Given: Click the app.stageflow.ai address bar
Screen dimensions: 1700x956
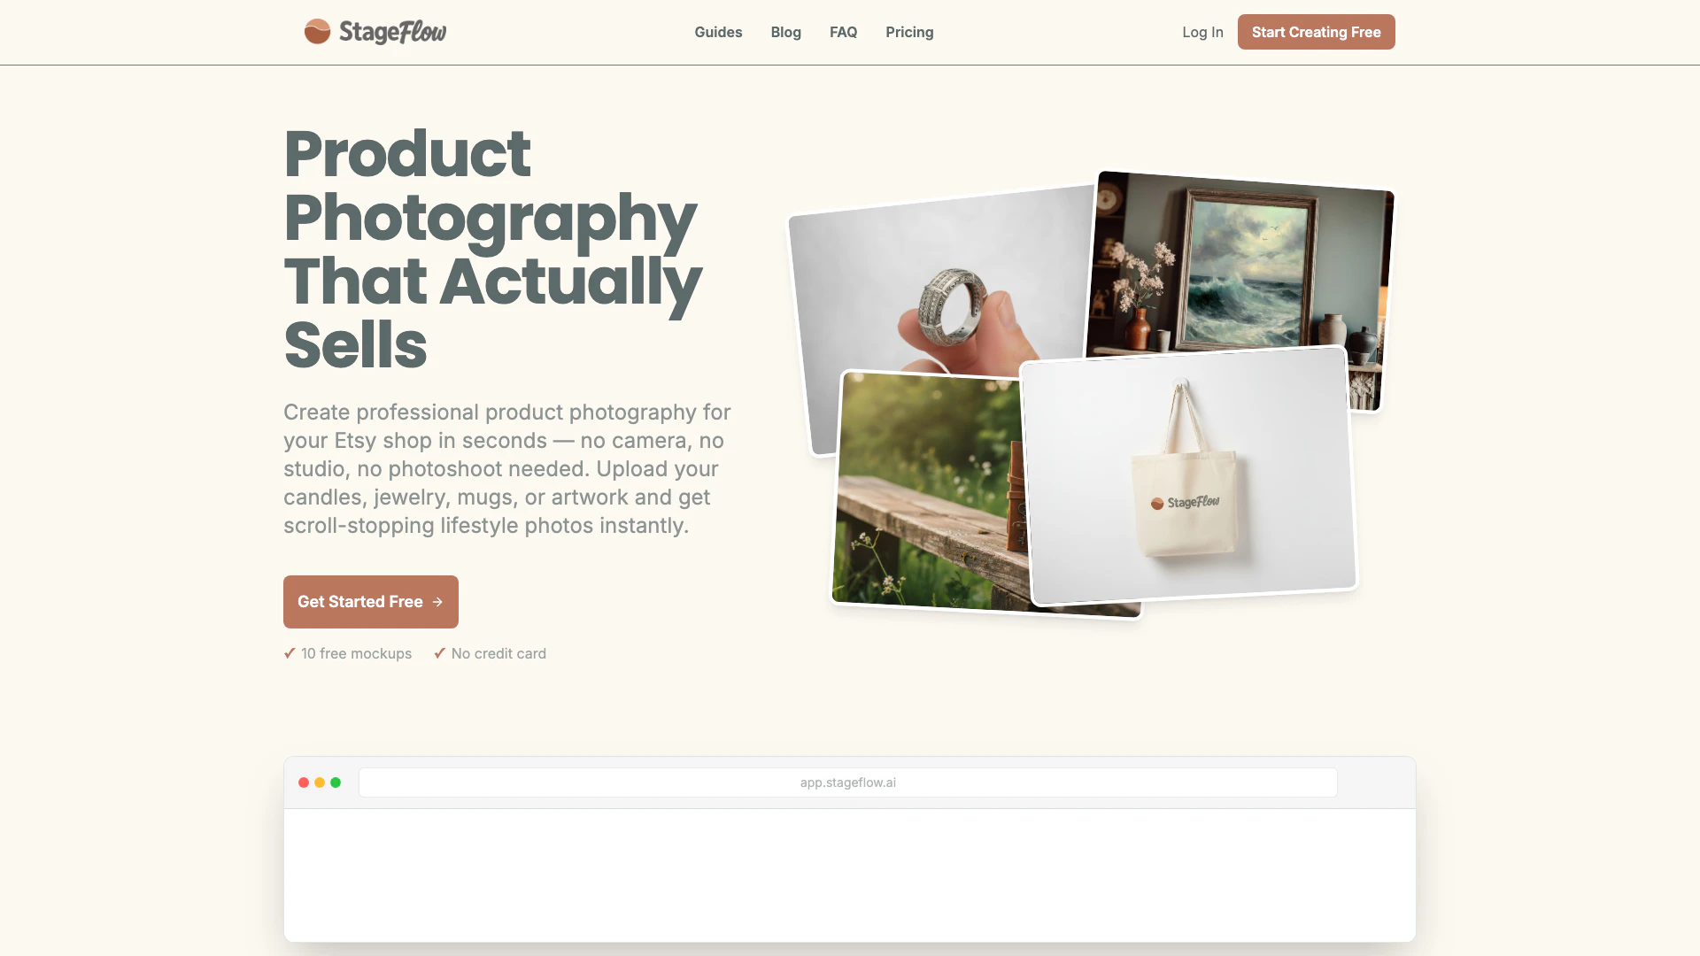Looking at the screenshot, I should (x=847, y=783).
